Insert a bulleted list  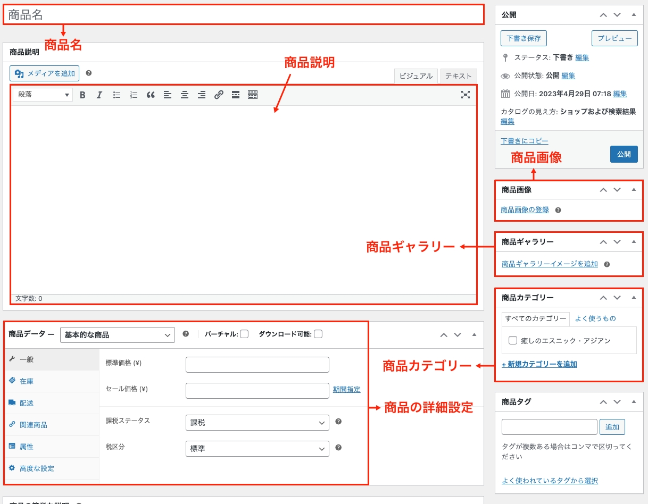point(117,95)
